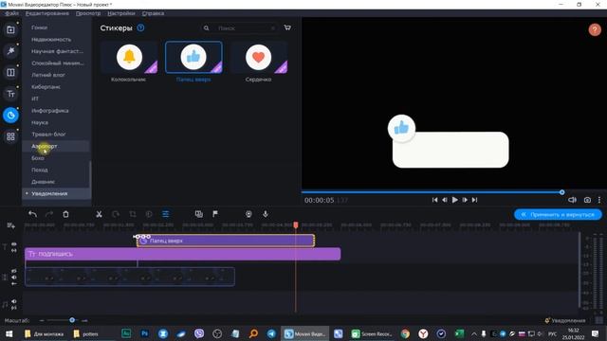The height and width of the screenshot is (341, 607).
Task: Zoom out timeline with minus button
Action: pos(42,320)
